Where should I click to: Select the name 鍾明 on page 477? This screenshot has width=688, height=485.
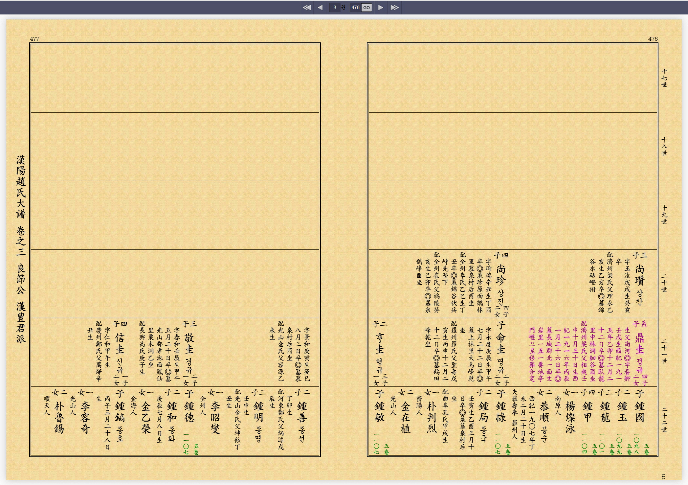coord(258,412)
